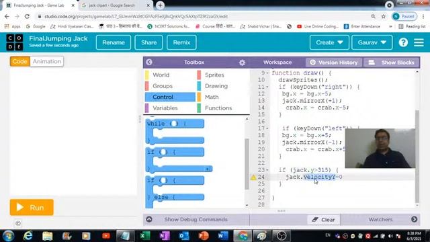Open Word from the taskbar
430x242 pixels.
[x=222, y=236]
